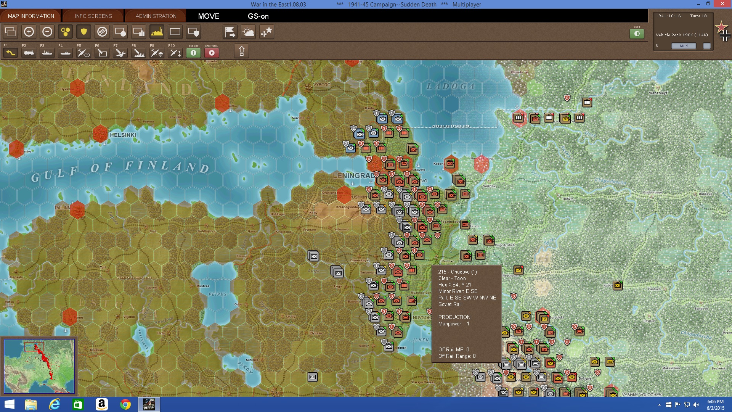Screen dimensions: 732x412
Task: Open the Windows Start button
Action: (x=9, y=404)
